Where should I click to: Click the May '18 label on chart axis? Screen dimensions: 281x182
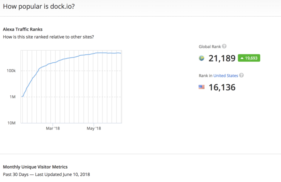94,129
